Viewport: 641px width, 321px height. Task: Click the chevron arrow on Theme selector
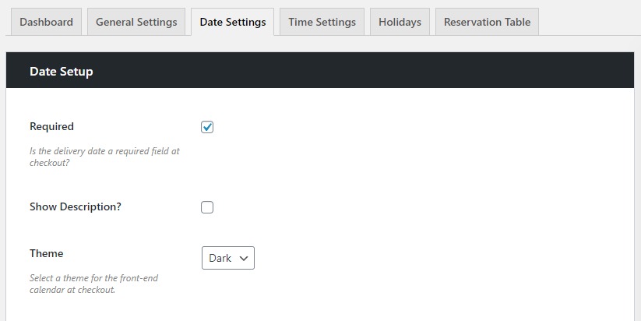(244, 258)
